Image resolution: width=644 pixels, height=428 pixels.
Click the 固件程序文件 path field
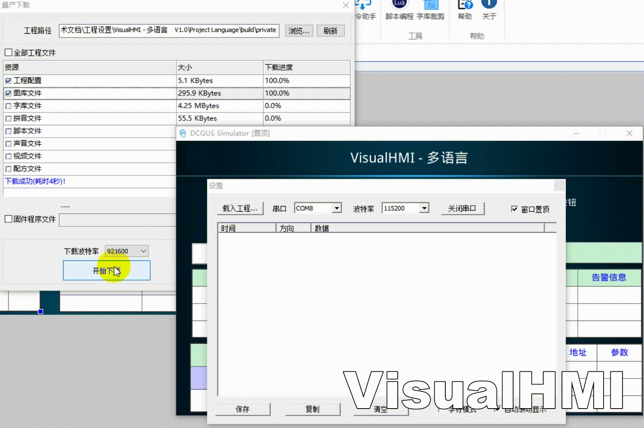coord(117,220)
